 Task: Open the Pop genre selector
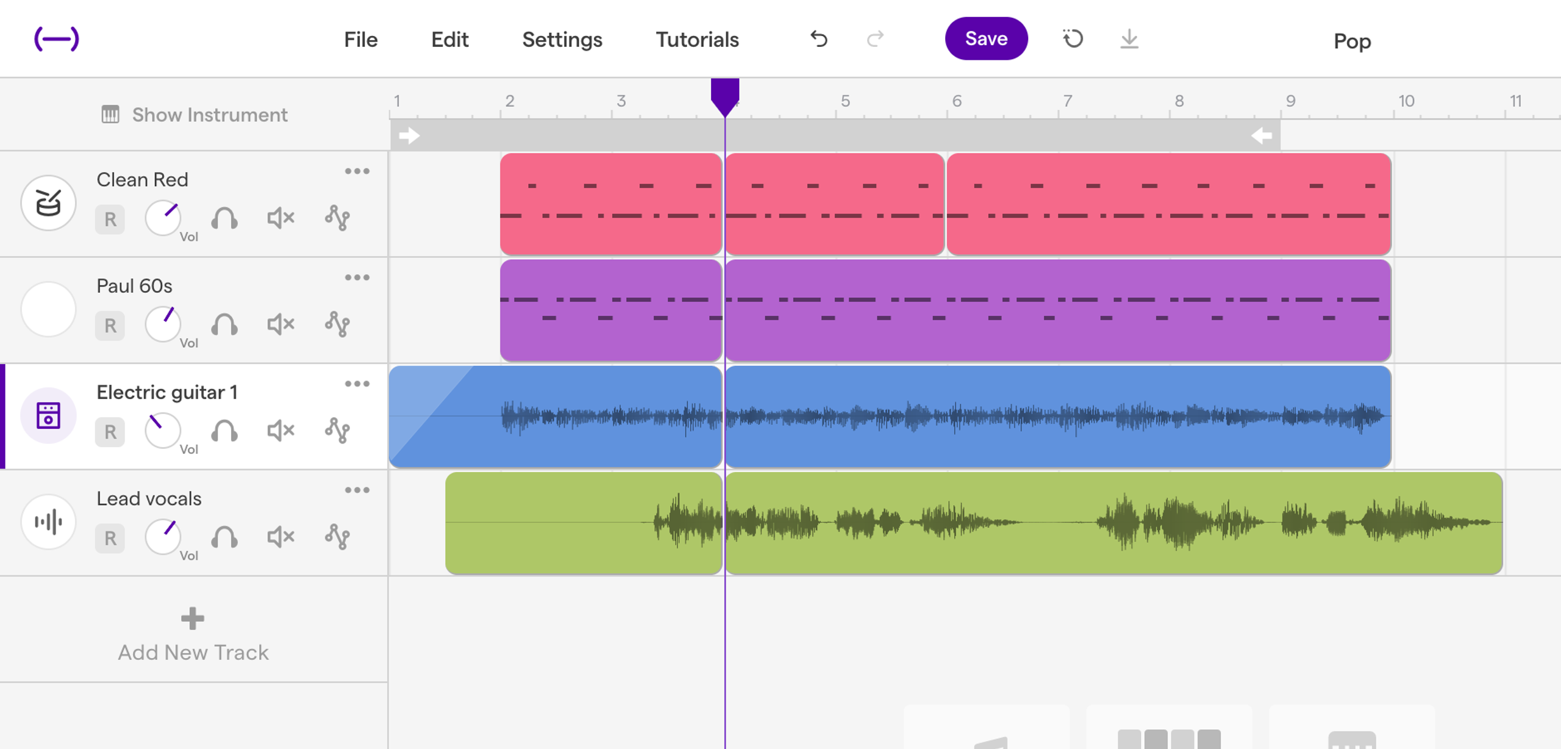click(x=1352, y=41)
